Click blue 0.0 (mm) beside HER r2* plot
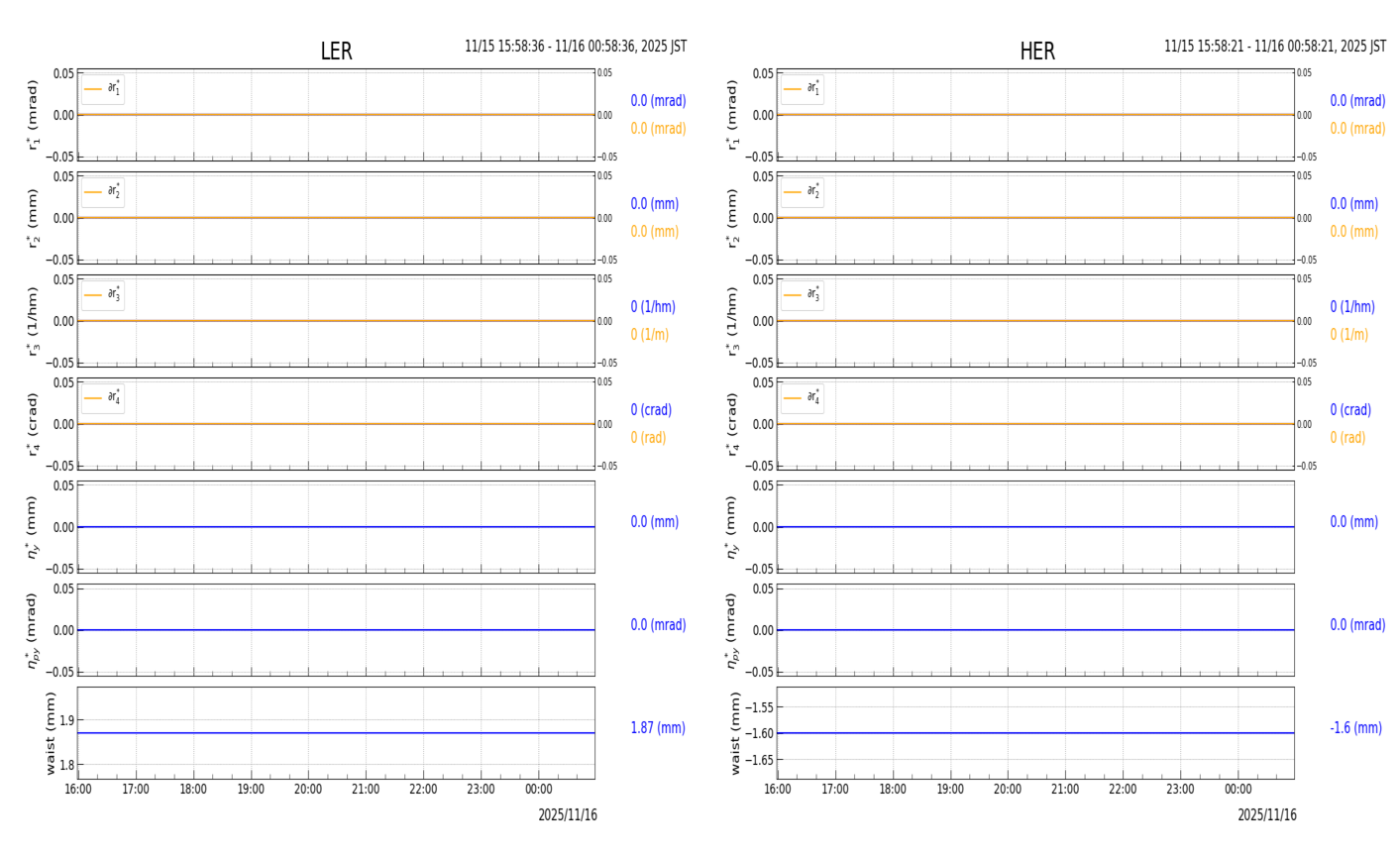The height and width of the screenshot is (856, 1399). (1353, 204)
